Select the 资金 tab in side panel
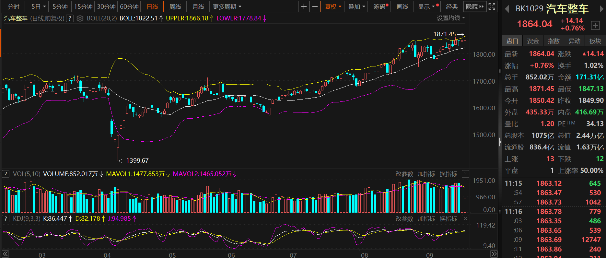This screenshot has width=606, height=258. click(x=533, y=41)
